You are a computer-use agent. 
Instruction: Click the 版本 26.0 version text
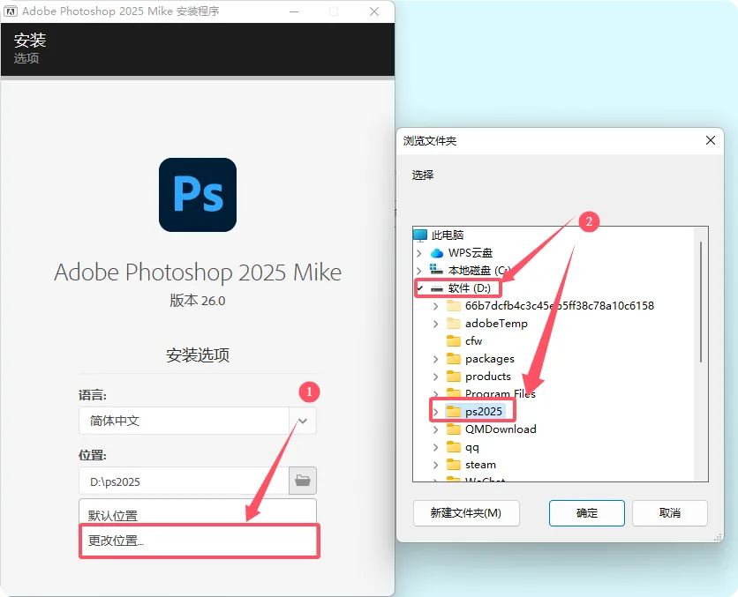click(x=198, y=301)
